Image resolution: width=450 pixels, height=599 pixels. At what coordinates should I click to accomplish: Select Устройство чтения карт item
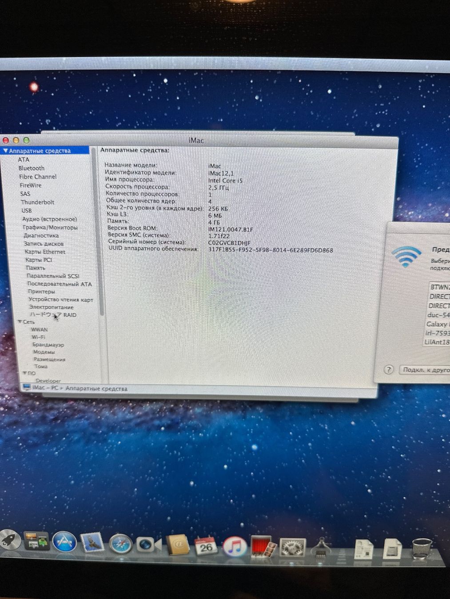(x=61, y=299)
